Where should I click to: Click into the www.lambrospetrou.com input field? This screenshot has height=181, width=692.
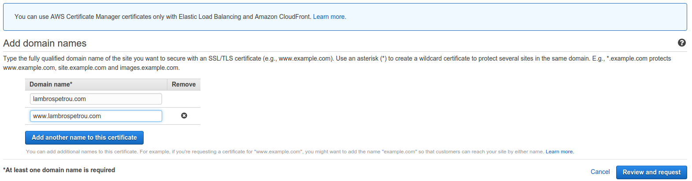pos(96,116)
